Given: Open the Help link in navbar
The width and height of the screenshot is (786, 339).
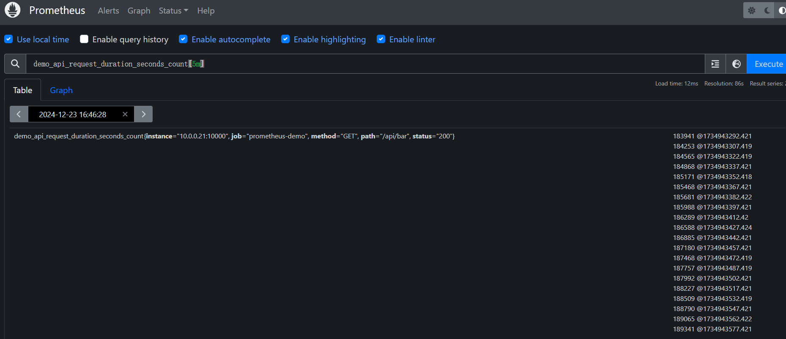Looking at the screenshot, I should click(x=206, y=11).
